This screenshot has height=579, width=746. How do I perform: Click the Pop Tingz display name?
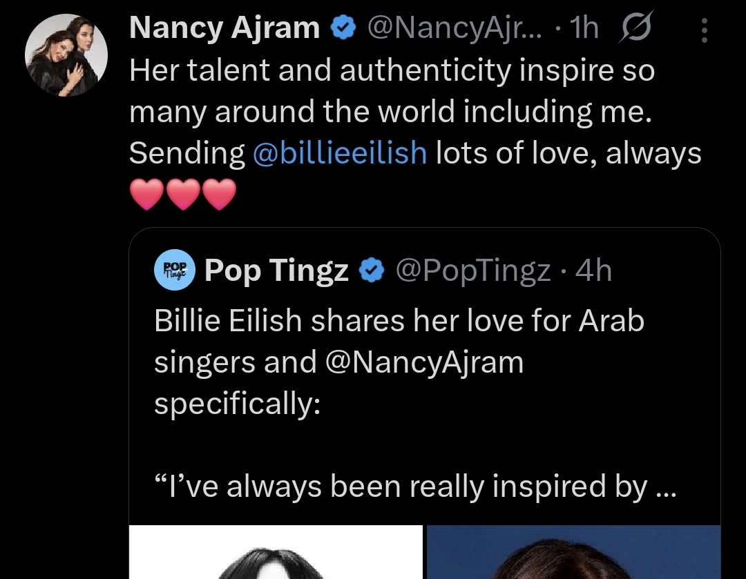point(277,271)
